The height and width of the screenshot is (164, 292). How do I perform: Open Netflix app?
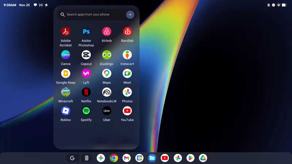[86, 92]
